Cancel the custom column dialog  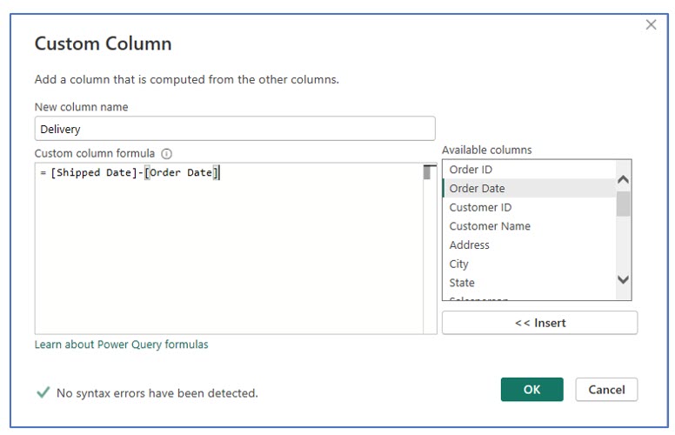[606, 390]
